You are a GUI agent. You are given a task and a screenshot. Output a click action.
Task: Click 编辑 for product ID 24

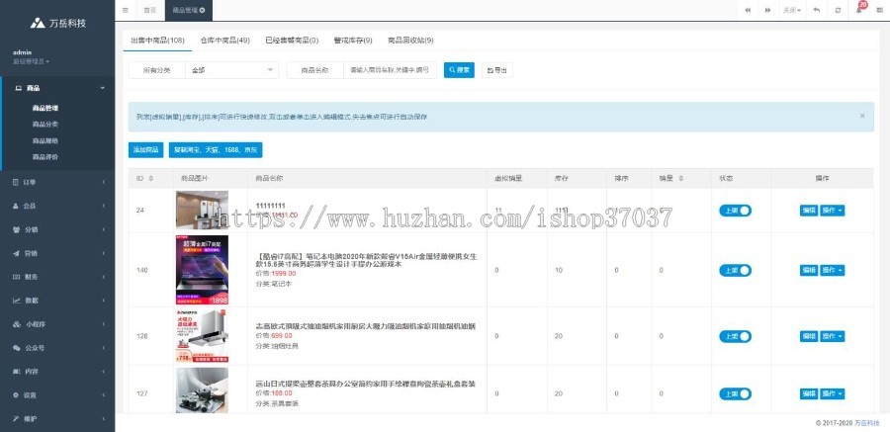(x=809, y=211)
